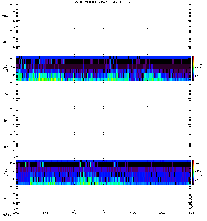
Task: Click the 'thb fff 2' panel label
Action: tap(5, 43)
